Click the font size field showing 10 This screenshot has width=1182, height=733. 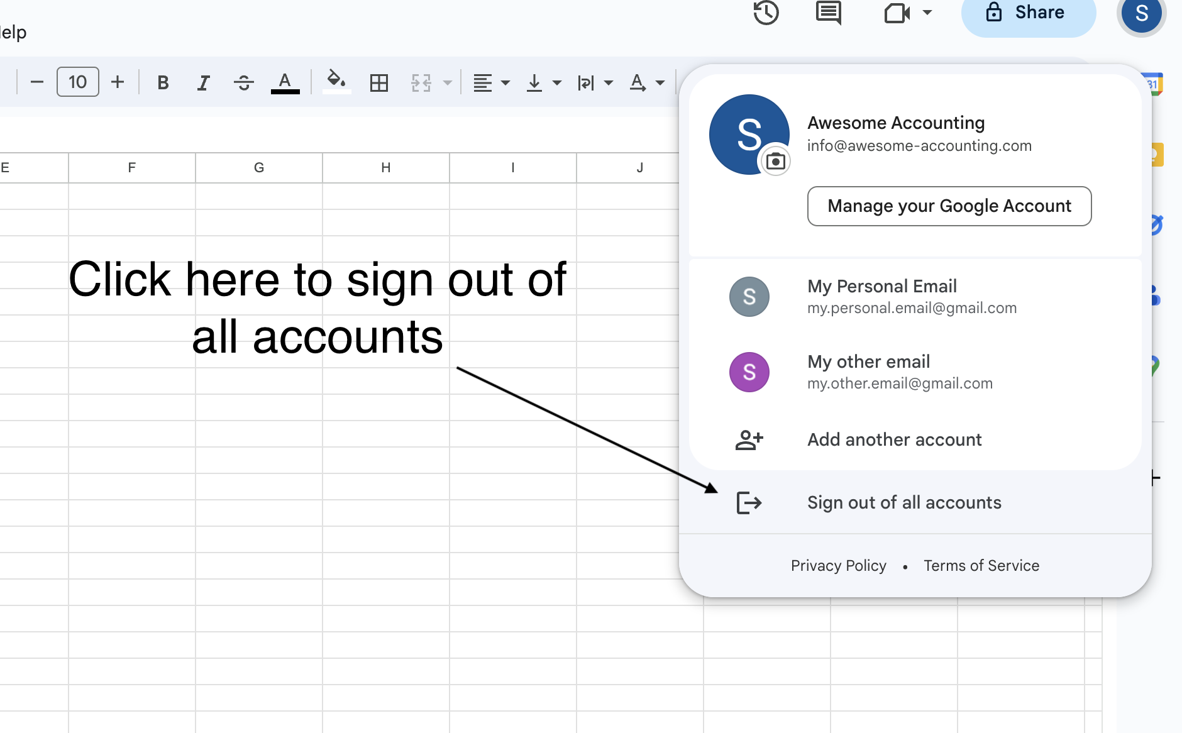point(78,82)
